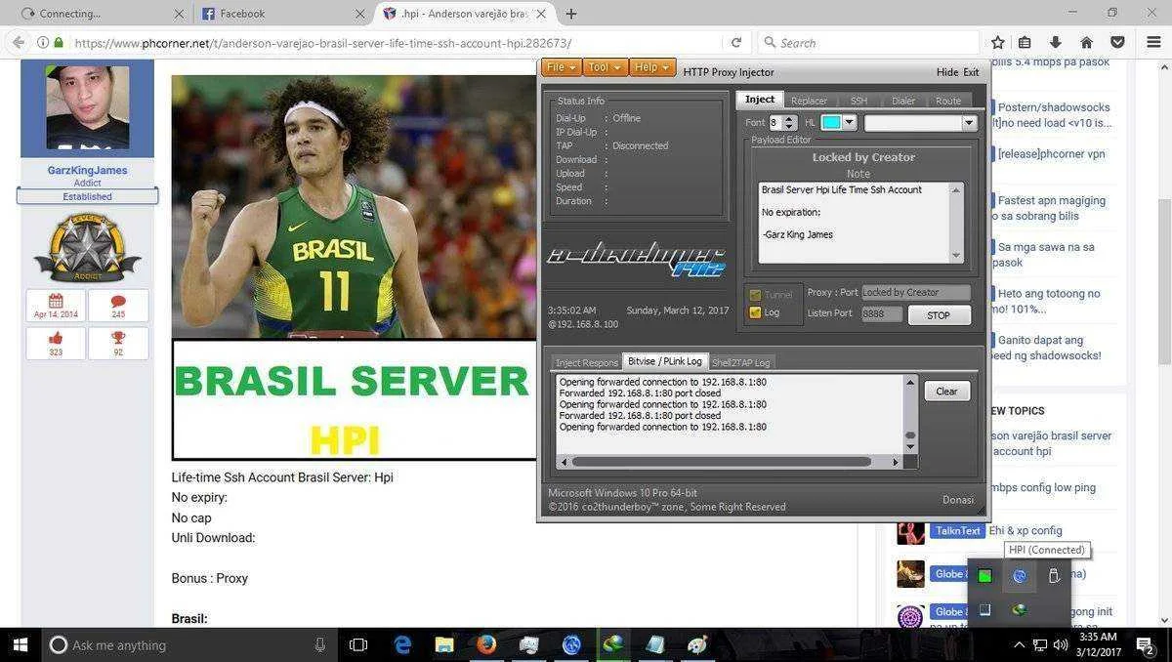Click GarzKingJames profile avatar
Image resolution: width=1172 pixels, height=662 pixels.
[87, 107]
